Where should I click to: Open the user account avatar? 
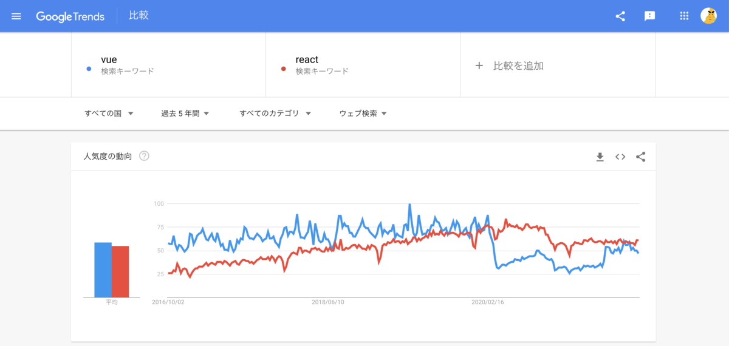708,16
